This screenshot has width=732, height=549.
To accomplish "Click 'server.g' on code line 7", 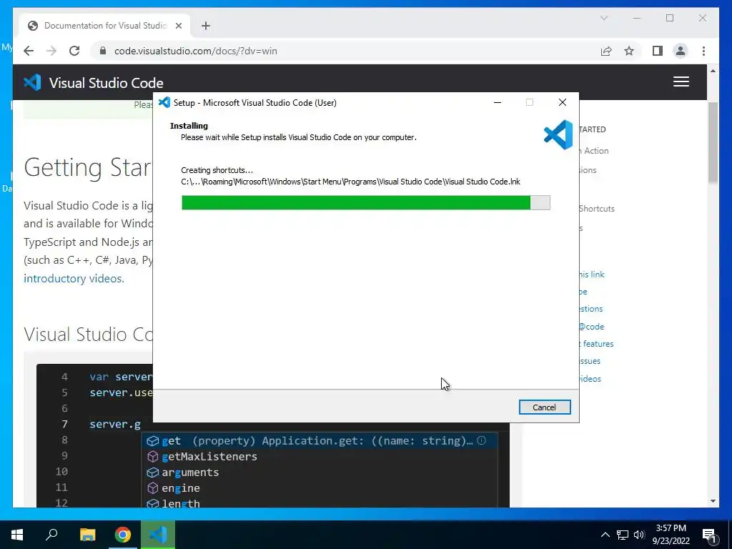I will (x=115, y=424).
